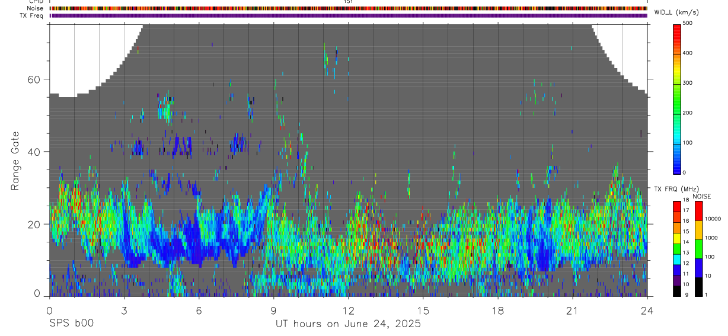Click the 400 label on width colorbar
This screenshot has height=336, width=728.
tap(688, 53)
